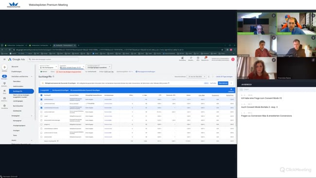Image resolution: width=316 pixels, height=178 pixels.
Task: Expand the Assets sidebar section
Action: point(32,140)
